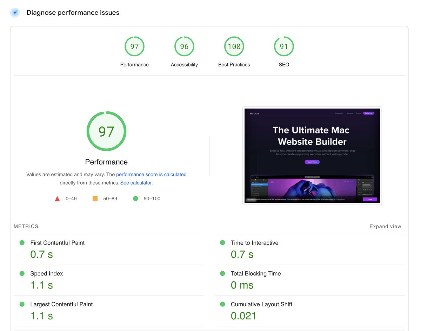The height and width of the screenshot is (331, 421).
Task: Toggle the green indicator beside First Contentful Paint
Action: click(x=22, y=242)
